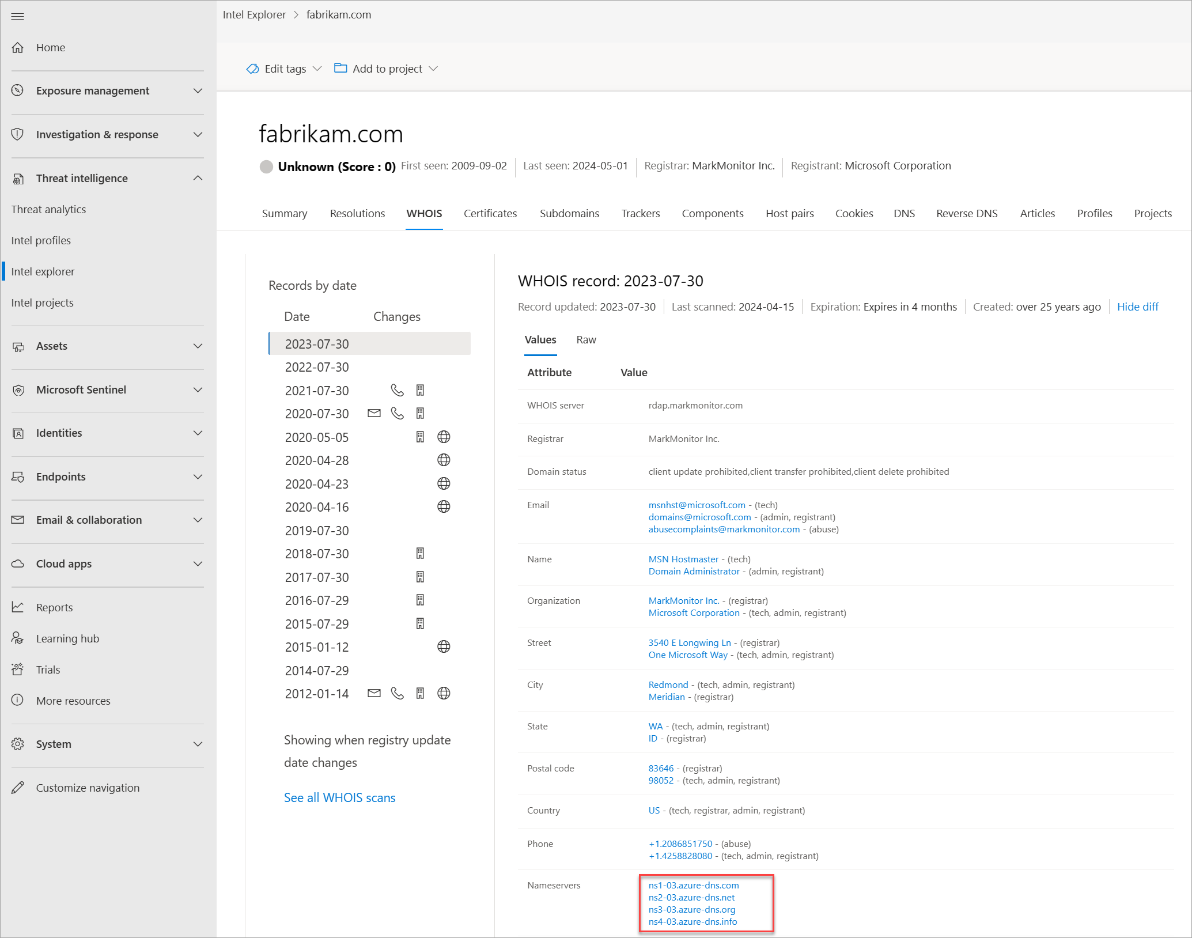Image resolution: width=1192 pixels, height=938 pixels.
Task: Click the Assets icon
Action: tap(18, 346)
